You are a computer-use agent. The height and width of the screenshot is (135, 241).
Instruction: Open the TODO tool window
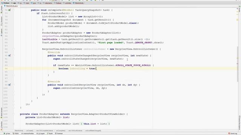click(15, 133)
